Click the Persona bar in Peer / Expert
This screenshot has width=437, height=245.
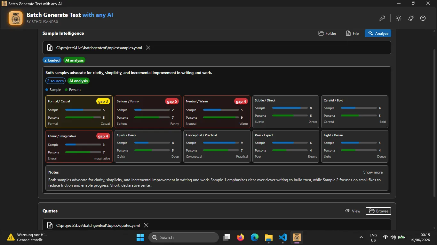coord(290,150)
